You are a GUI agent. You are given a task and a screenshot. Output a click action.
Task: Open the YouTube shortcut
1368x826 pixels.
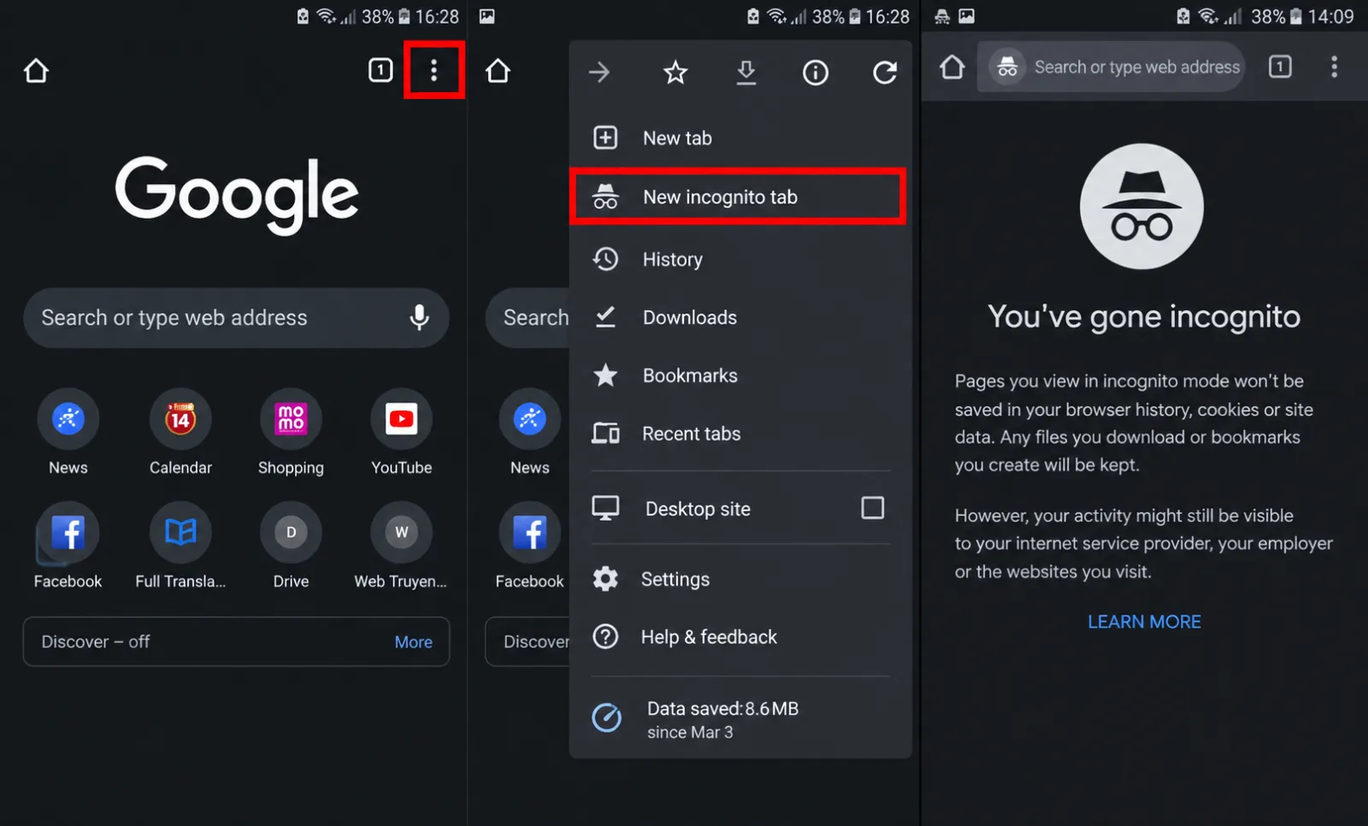pyautogui.click(x=402, y=433)
